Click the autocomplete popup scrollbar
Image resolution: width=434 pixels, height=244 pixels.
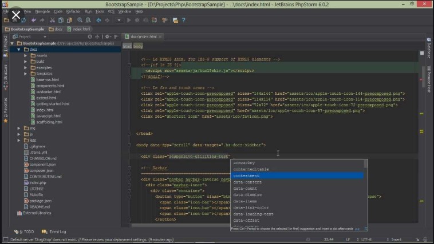pos(366,164)
